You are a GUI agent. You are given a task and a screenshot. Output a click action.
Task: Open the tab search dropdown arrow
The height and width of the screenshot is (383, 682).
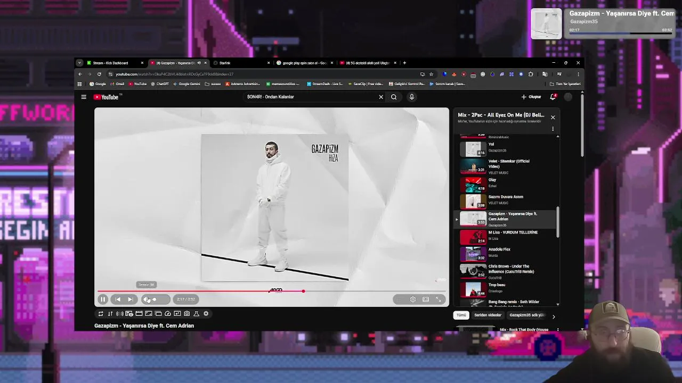coord(79,63)
